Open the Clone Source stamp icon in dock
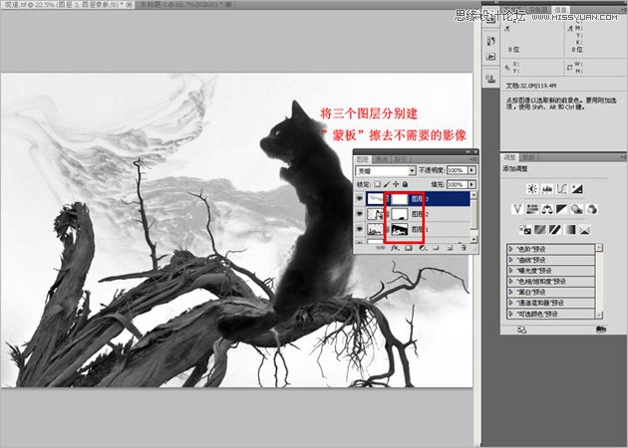This screenshot has width=628, height=448. click(491, 79)
